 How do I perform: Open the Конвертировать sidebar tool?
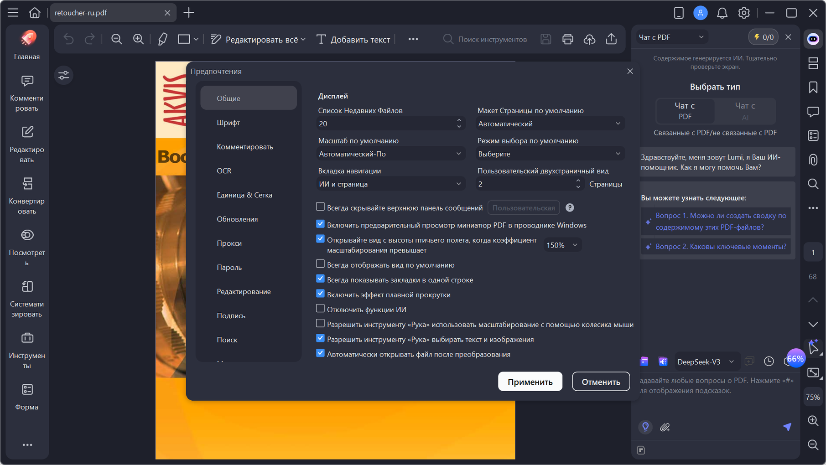click(27, 196)
